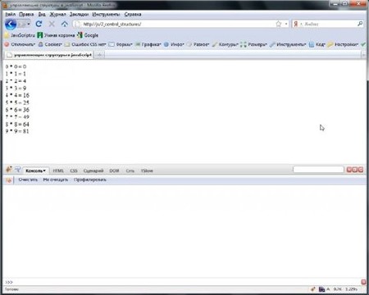Image resolution: width=369 pixels, height=295 pixels.
Task: Open the Отключить dropdown in Web Developer toolbar
Action: point(20,44)
